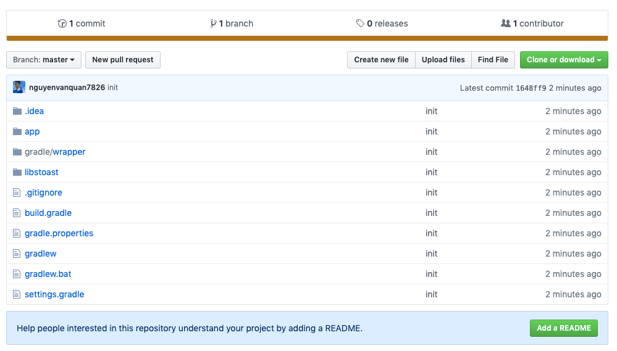Viewport: 617px width, 351px height.
Task: Click the language color bar
Action: point(307,38)
